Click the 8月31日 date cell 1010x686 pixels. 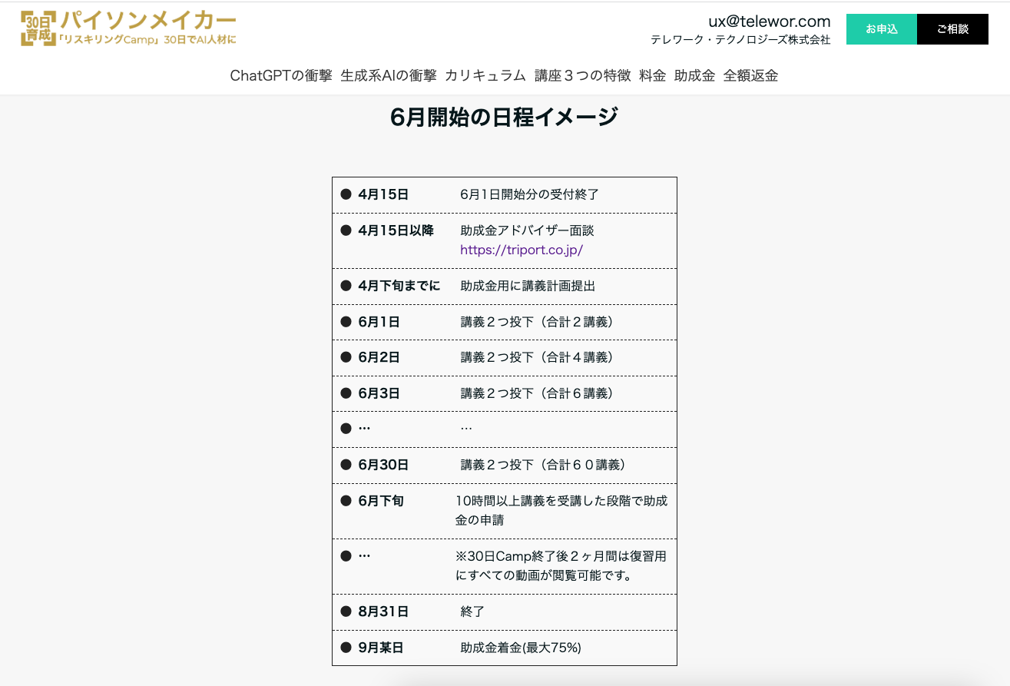[383, 611]
